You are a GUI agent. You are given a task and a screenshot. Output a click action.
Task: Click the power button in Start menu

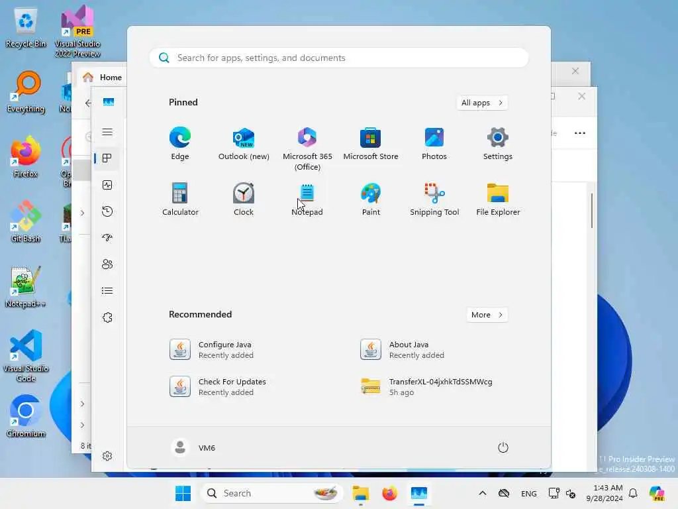503,447
